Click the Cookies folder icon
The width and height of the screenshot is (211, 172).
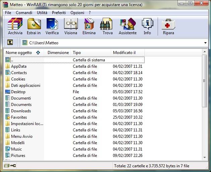click(x=8, y=79)
